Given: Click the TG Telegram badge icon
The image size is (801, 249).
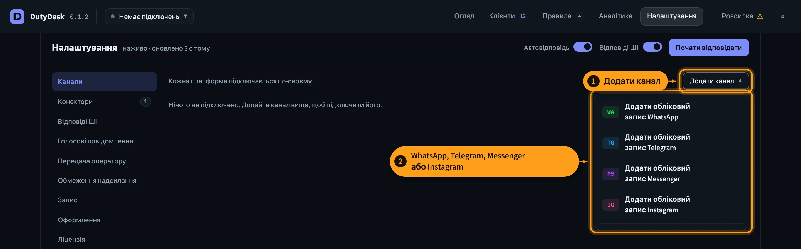Looking at the screenshot, I should coord(611,143).
